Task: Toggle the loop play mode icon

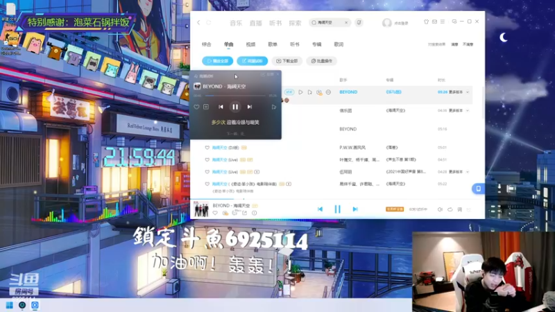Action: click(x=450, y=209)
